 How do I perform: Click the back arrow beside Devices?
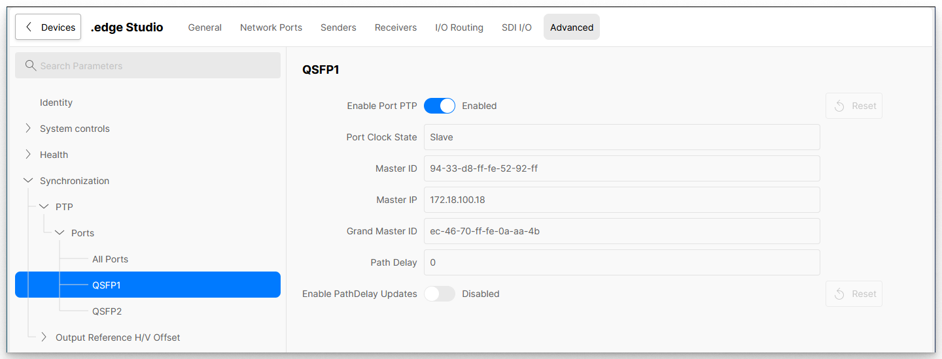point(28,27)
